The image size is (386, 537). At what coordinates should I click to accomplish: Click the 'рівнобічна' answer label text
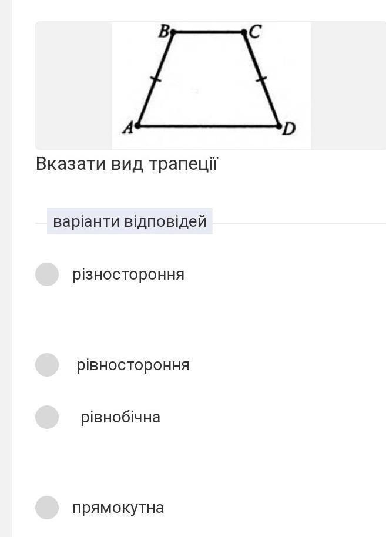120,417
